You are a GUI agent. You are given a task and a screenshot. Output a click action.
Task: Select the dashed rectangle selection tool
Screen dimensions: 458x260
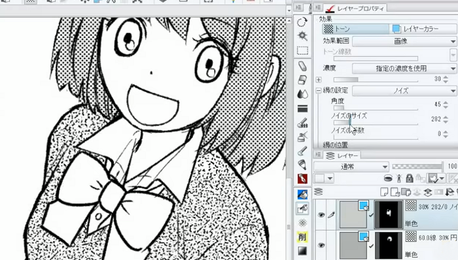pyautogui.click(x=302, y=50)
